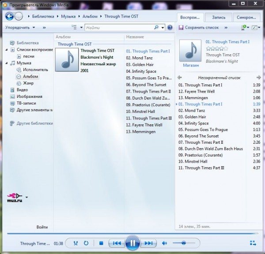Pause the current song
Viewport: 265px width, 254px height.
point(132,243)
